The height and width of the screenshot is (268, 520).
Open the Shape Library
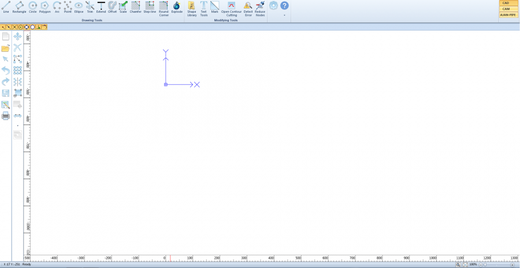click(x=192, y=7)
